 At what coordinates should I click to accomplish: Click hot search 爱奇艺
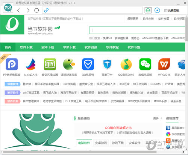coord(135,38)
